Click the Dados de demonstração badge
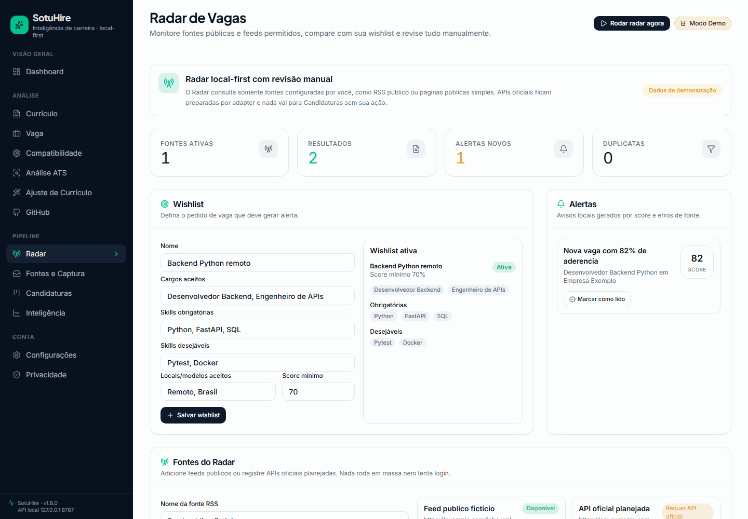 683,90
